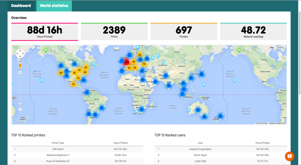Zoom in with the map plus button
The width and height of the screenshot is (301, 165).
click(20, 73)
